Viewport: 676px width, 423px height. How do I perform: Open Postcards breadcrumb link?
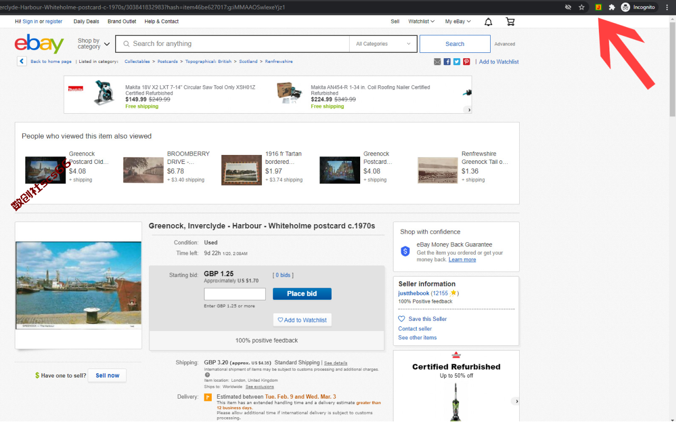(x=167, y=61)
